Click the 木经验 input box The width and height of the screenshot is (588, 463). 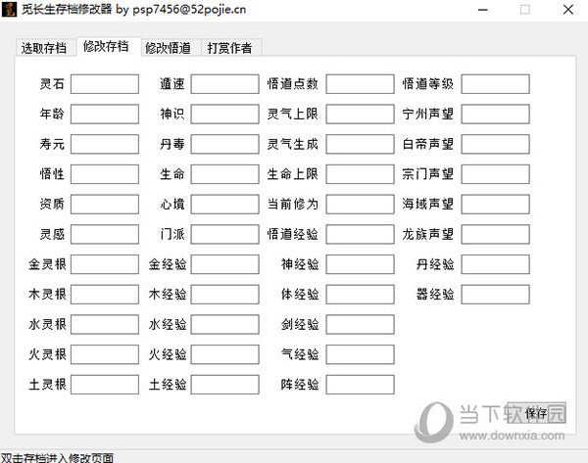224,295
